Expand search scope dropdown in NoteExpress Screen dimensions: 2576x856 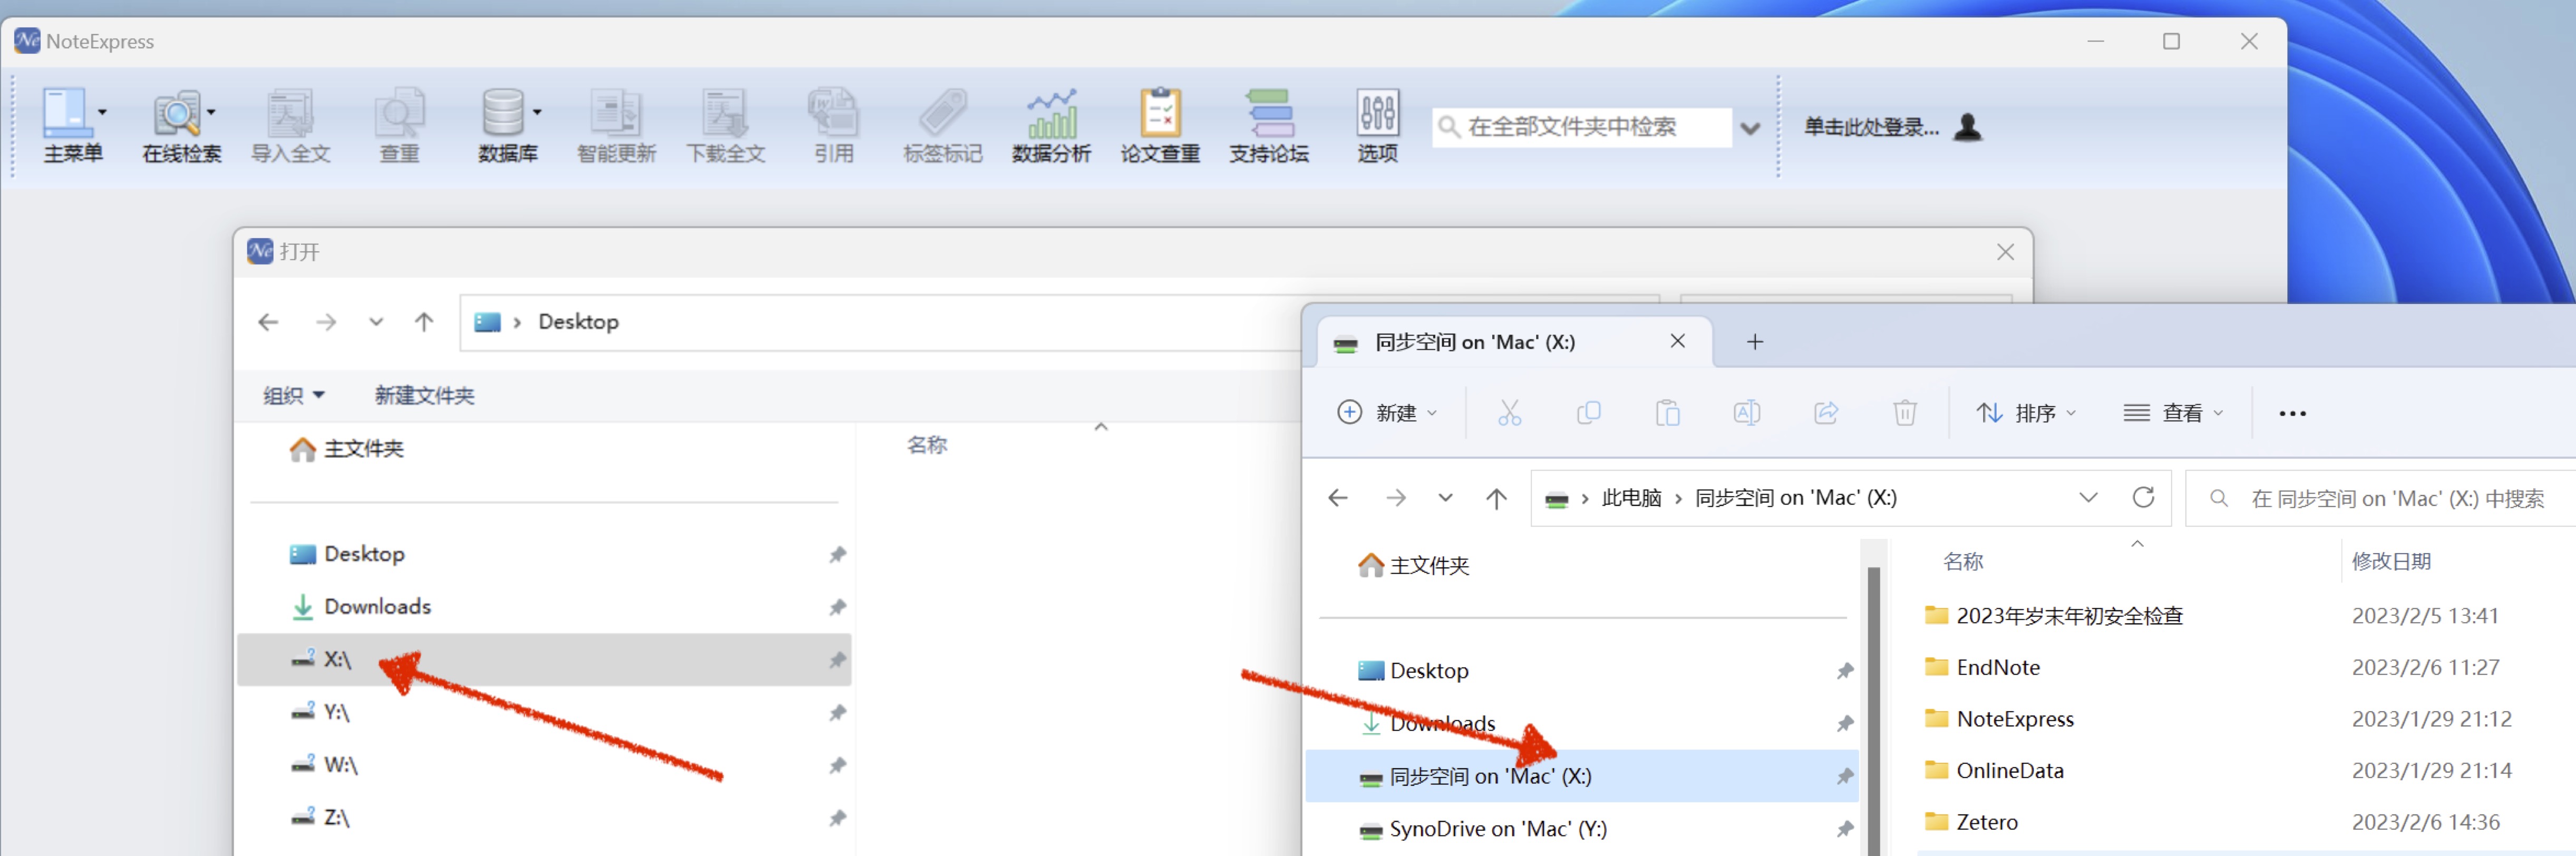1750,128
